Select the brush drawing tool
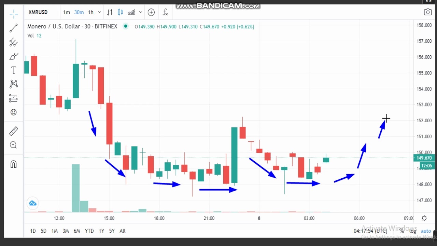The height and width of the screenshot is (246, 437). pos(14,56)
